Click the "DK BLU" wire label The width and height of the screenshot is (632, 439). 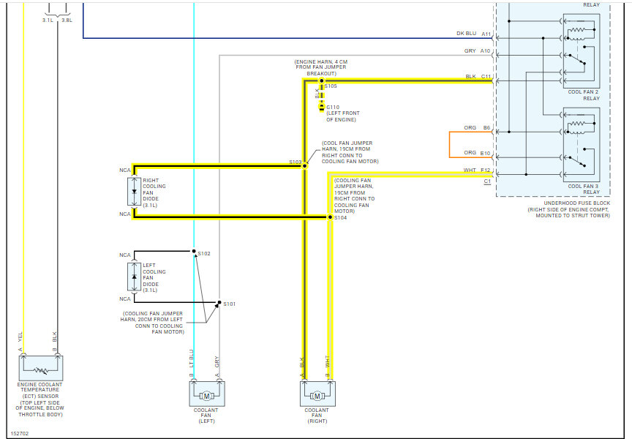tap(467, 34)
